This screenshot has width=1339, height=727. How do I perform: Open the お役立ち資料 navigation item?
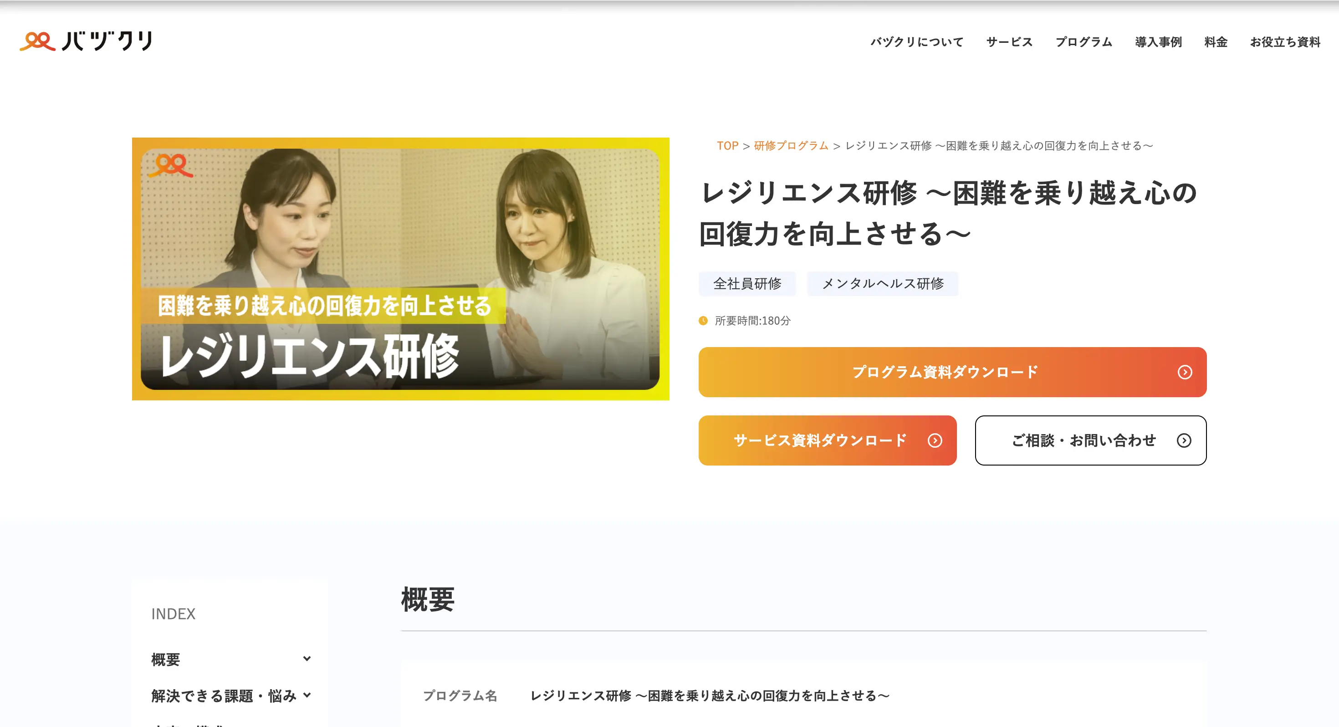[x=1284, y=41]
